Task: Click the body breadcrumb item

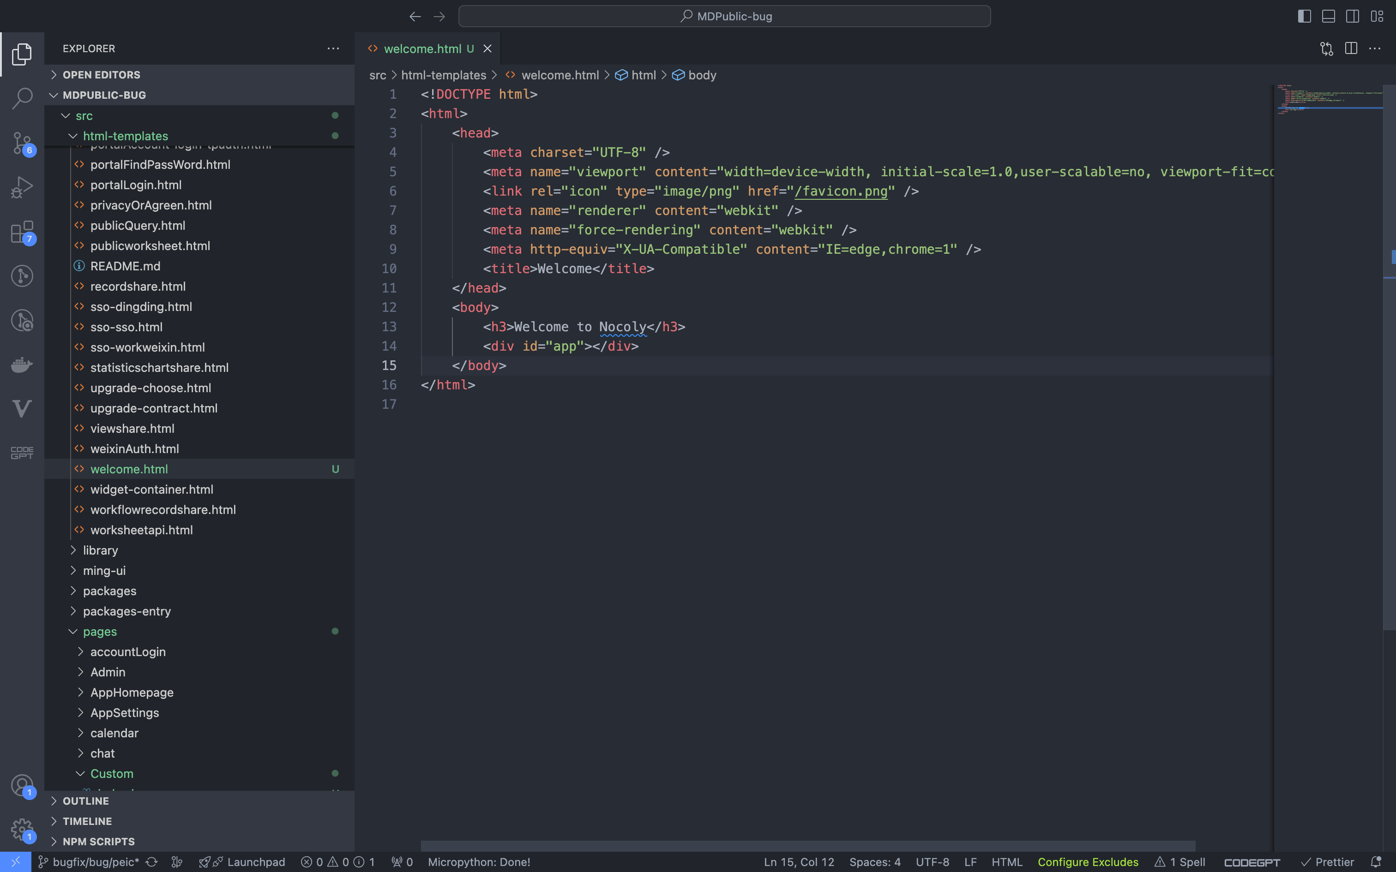Action: (x=695, y=75)
